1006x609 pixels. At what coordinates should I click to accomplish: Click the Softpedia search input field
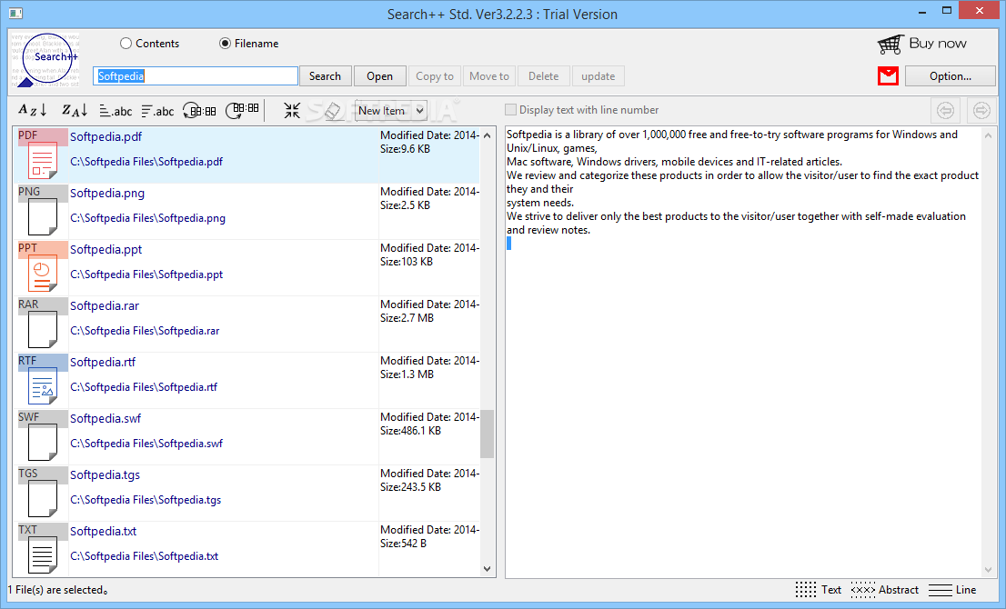[196, 76]
